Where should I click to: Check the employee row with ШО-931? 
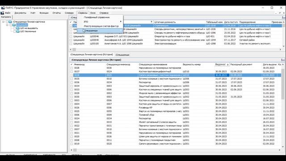point(71,37)
